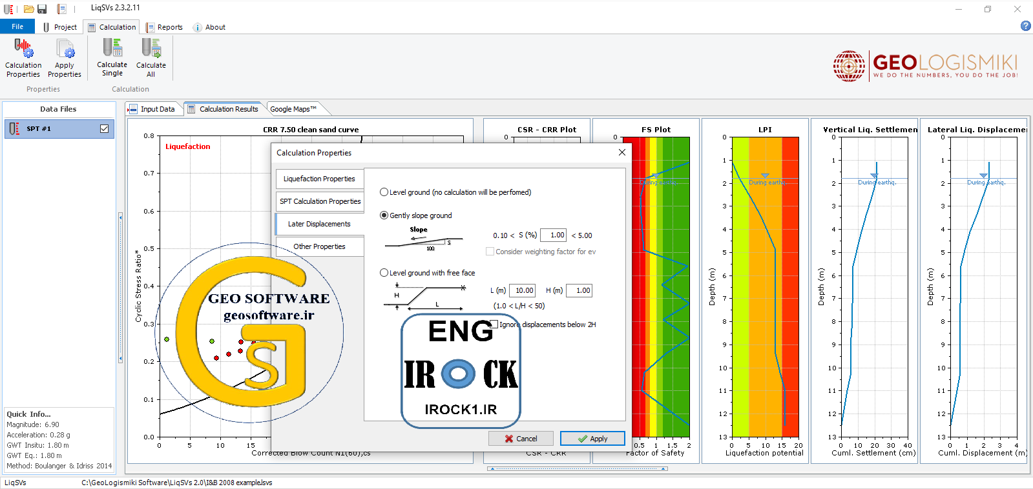The height and width of the screenshot is (489, 1033).
Task: Click the LiqSVs label in status bar
Action: (16, 483)
